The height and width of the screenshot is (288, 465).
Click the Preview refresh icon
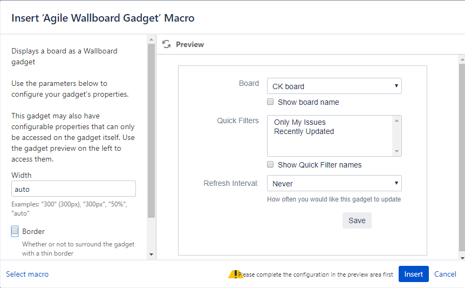[x=167, y=44]
